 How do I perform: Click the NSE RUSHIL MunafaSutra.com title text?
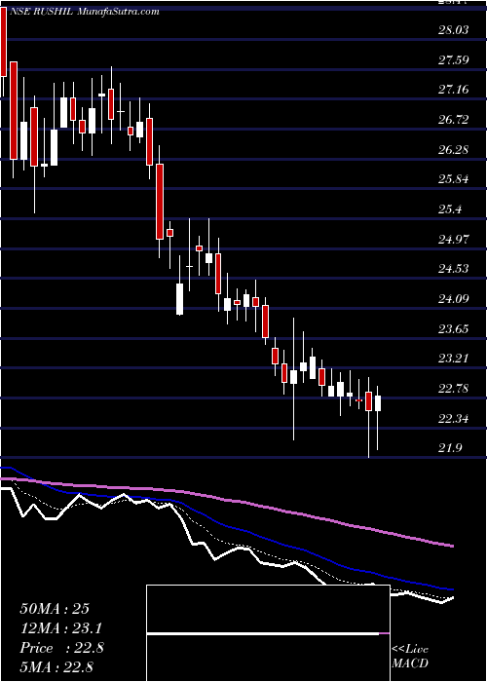click(x=84, y=12)
